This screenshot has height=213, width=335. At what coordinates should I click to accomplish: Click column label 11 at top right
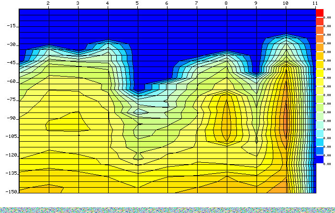point(315,3)
